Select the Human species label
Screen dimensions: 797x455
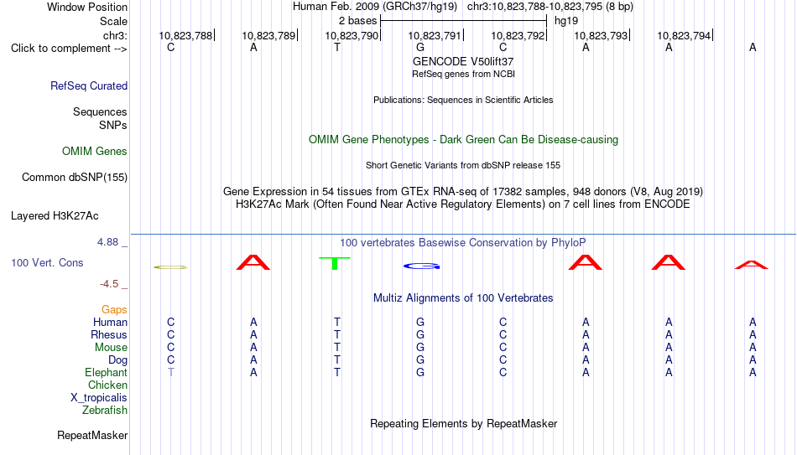point(110,323)
